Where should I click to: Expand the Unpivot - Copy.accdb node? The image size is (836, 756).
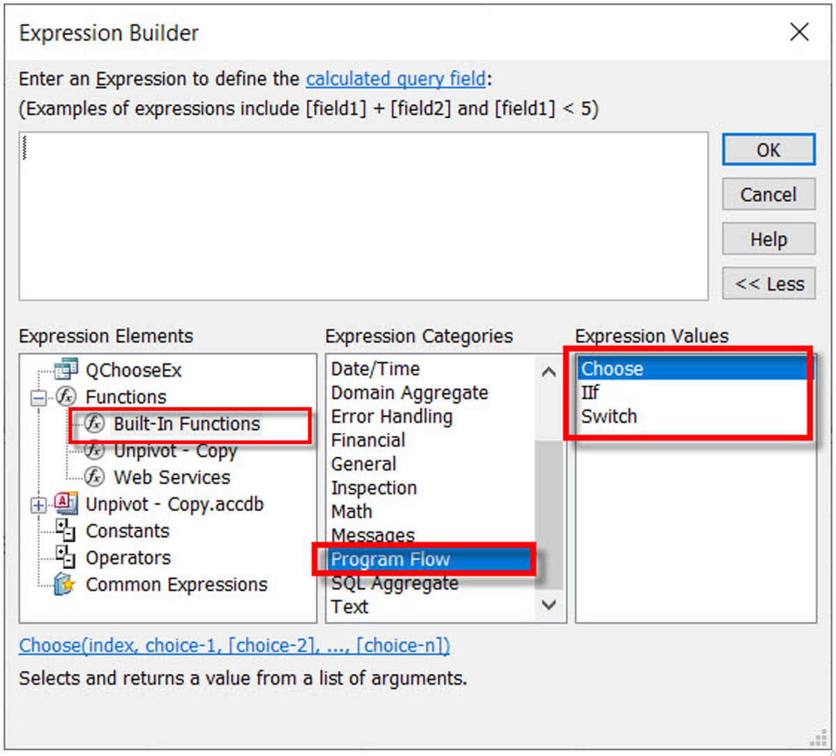tap(37, 504)
